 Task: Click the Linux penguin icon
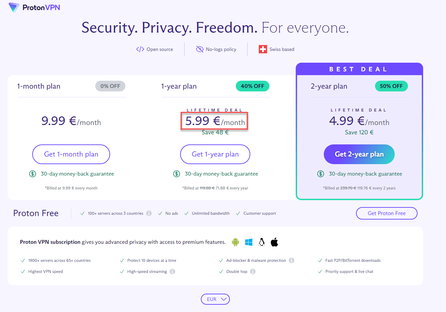click(x=261, y=242)
